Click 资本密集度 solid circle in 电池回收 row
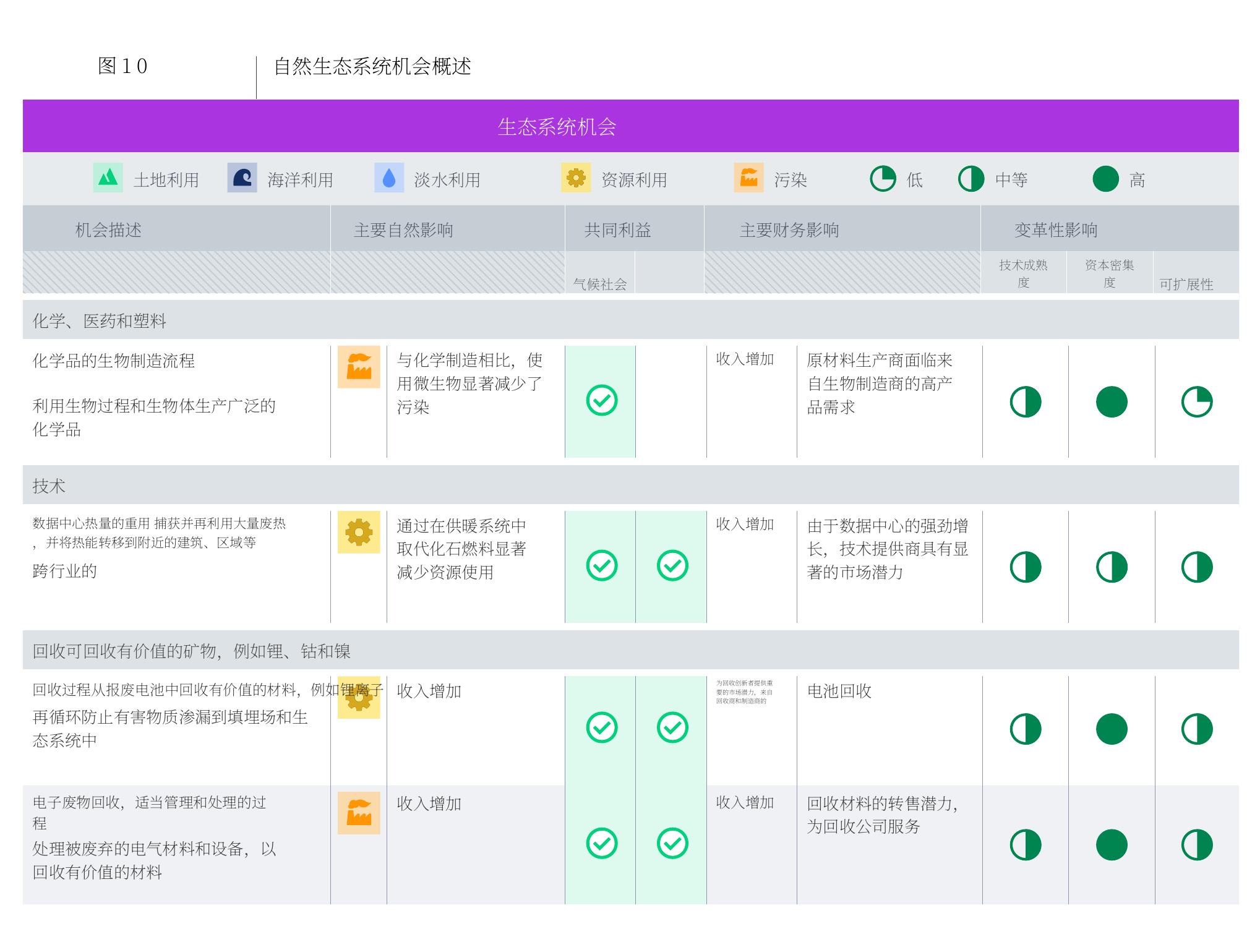Image resolution: width=1260 pixels, height=934 pixels. point(1111,729)
